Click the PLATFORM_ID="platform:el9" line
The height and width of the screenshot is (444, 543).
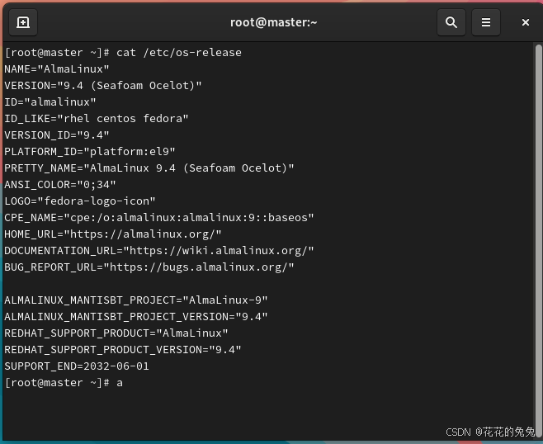[90, 152]
